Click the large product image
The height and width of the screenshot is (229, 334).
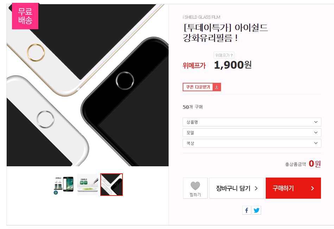point(88,85)
